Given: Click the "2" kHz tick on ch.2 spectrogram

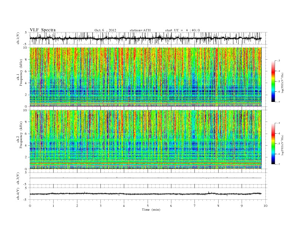Looking at the screenshot, I should tap(26, 157).
